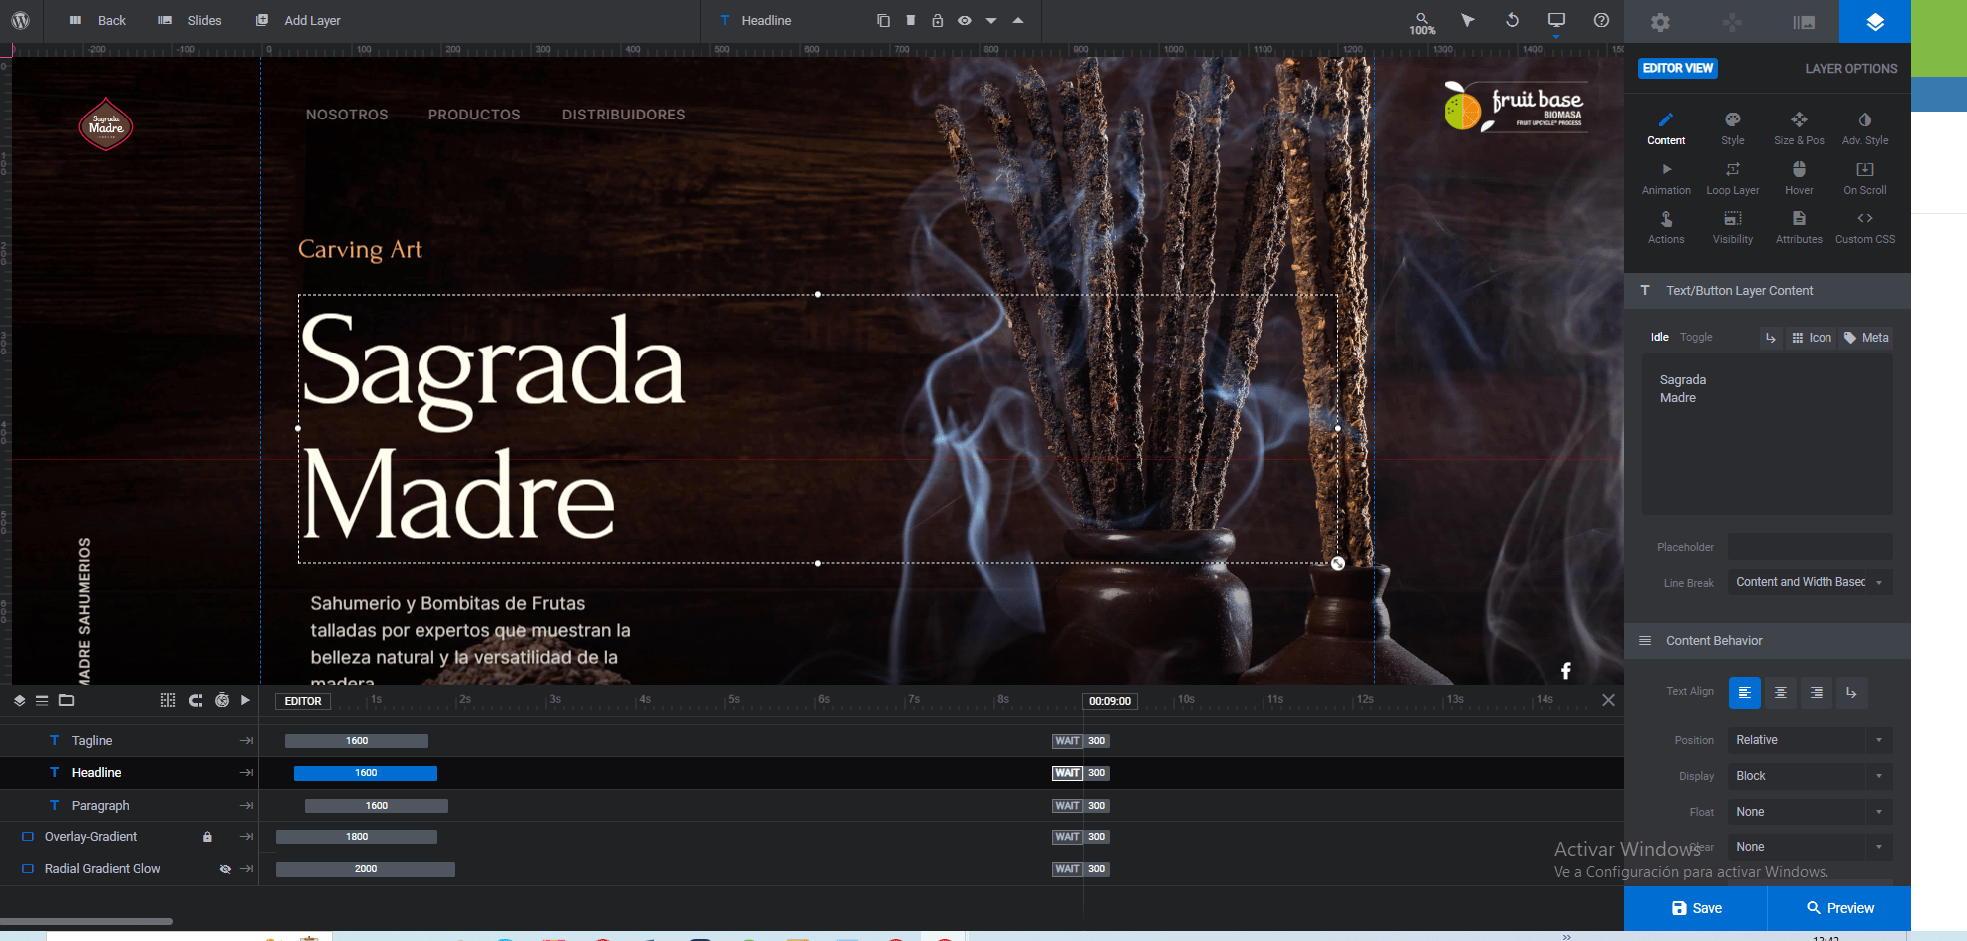Screen dimensions: 1967x941
Task: Show the hidden Radial Gradient Glow layer
Action: pos(225,869)
